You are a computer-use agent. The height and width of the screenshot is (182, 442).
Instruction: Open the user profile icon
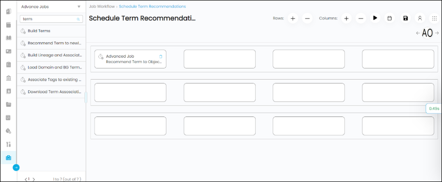point(420,18)
